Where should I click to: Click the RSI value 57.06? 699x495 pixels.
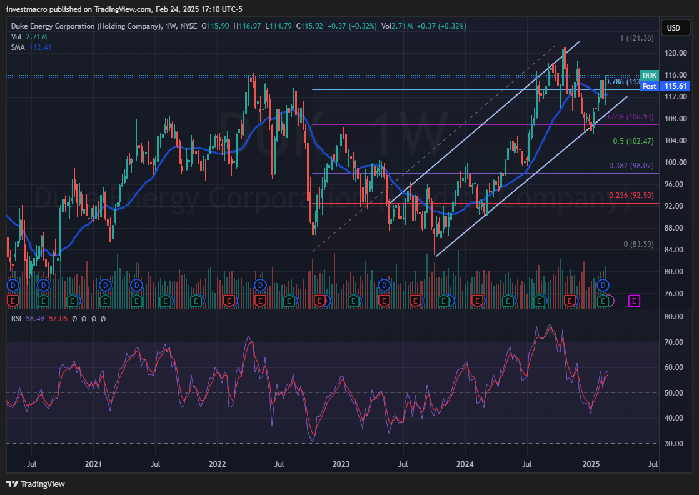tap(58, 319)
